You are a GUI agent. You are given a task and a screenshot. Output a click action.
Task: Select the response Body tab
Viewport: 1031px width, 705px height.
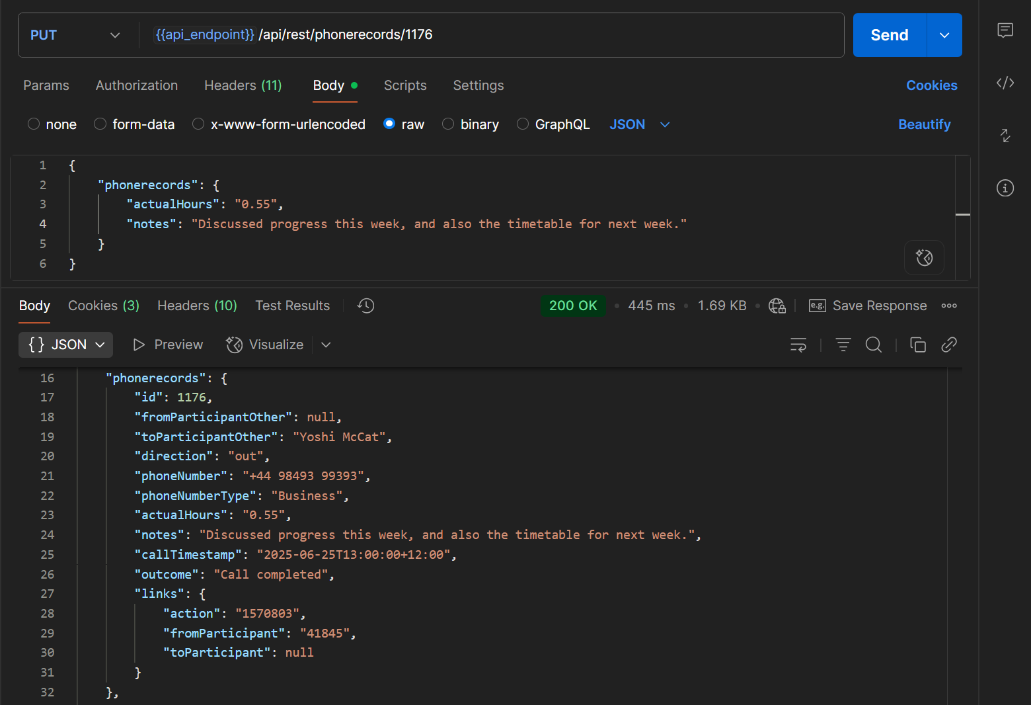pos(34,306)
